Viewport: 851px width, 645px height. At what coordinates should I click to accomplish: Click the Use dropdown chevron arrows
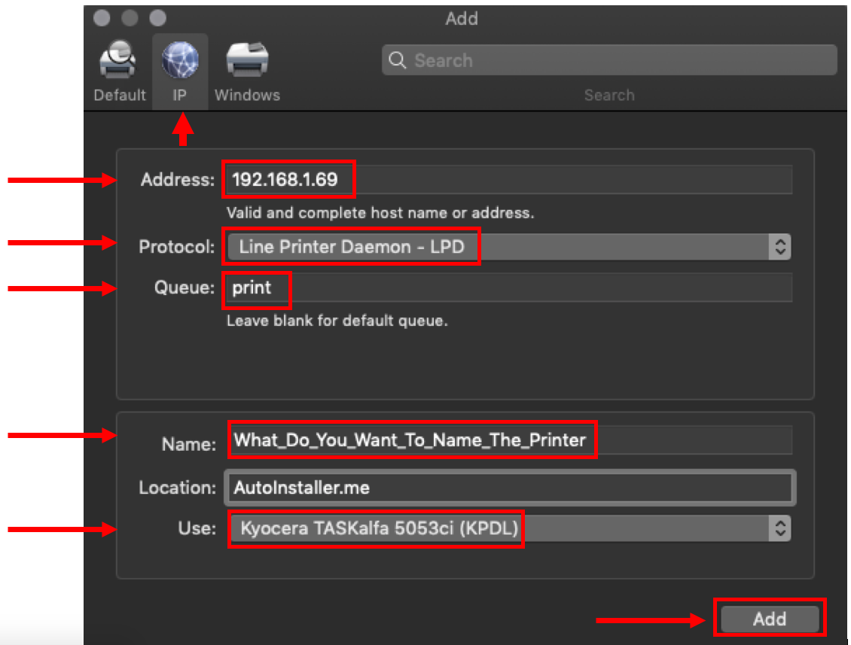(781, 528)
